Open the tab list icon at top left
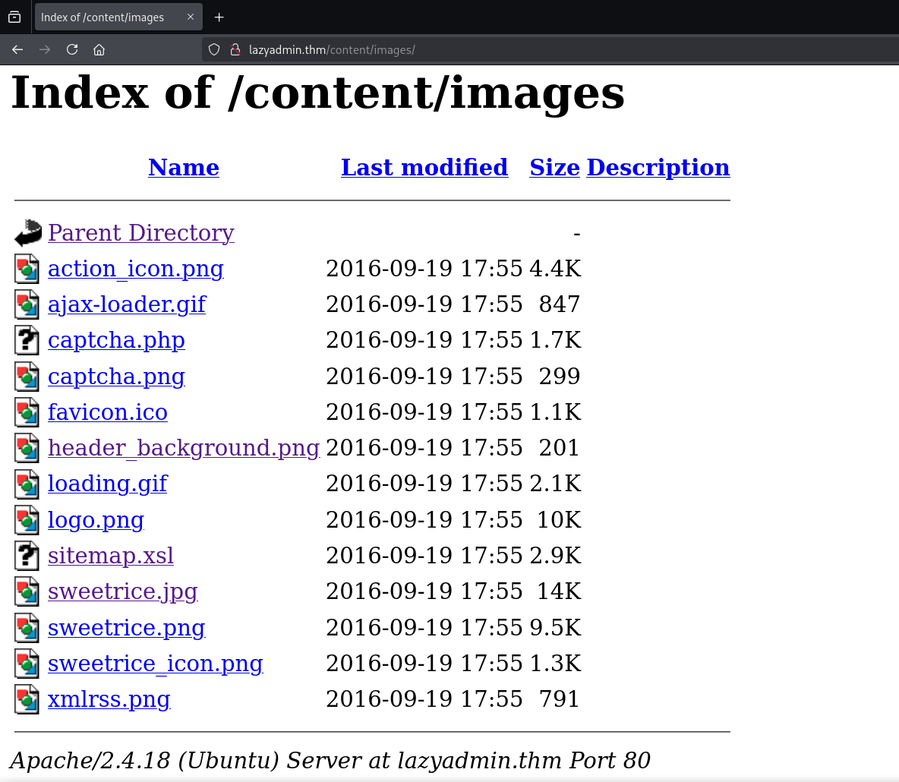Screen dimensions: 899x782 [14, 17]
